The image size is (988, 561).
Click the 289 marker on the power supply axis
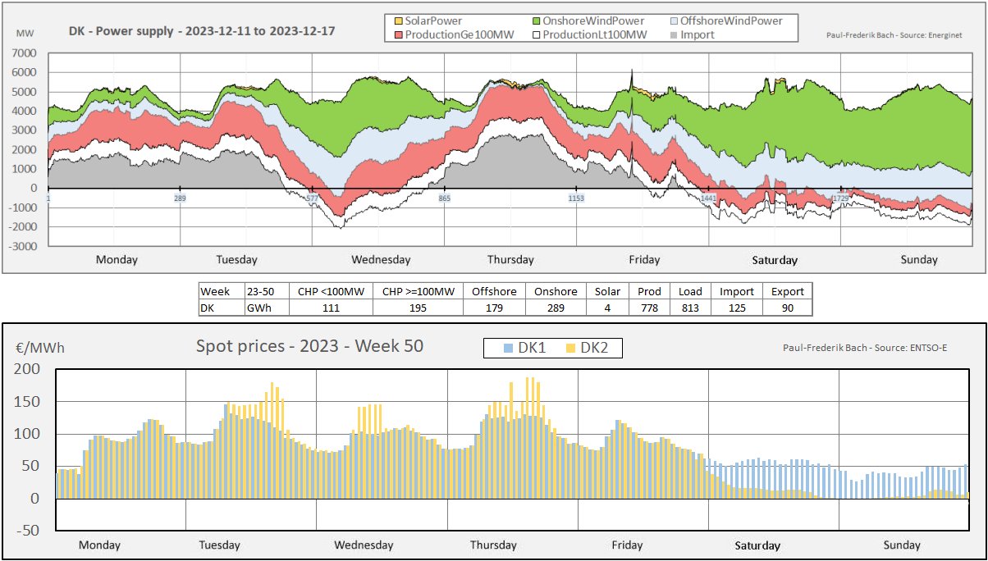point(180,198)
